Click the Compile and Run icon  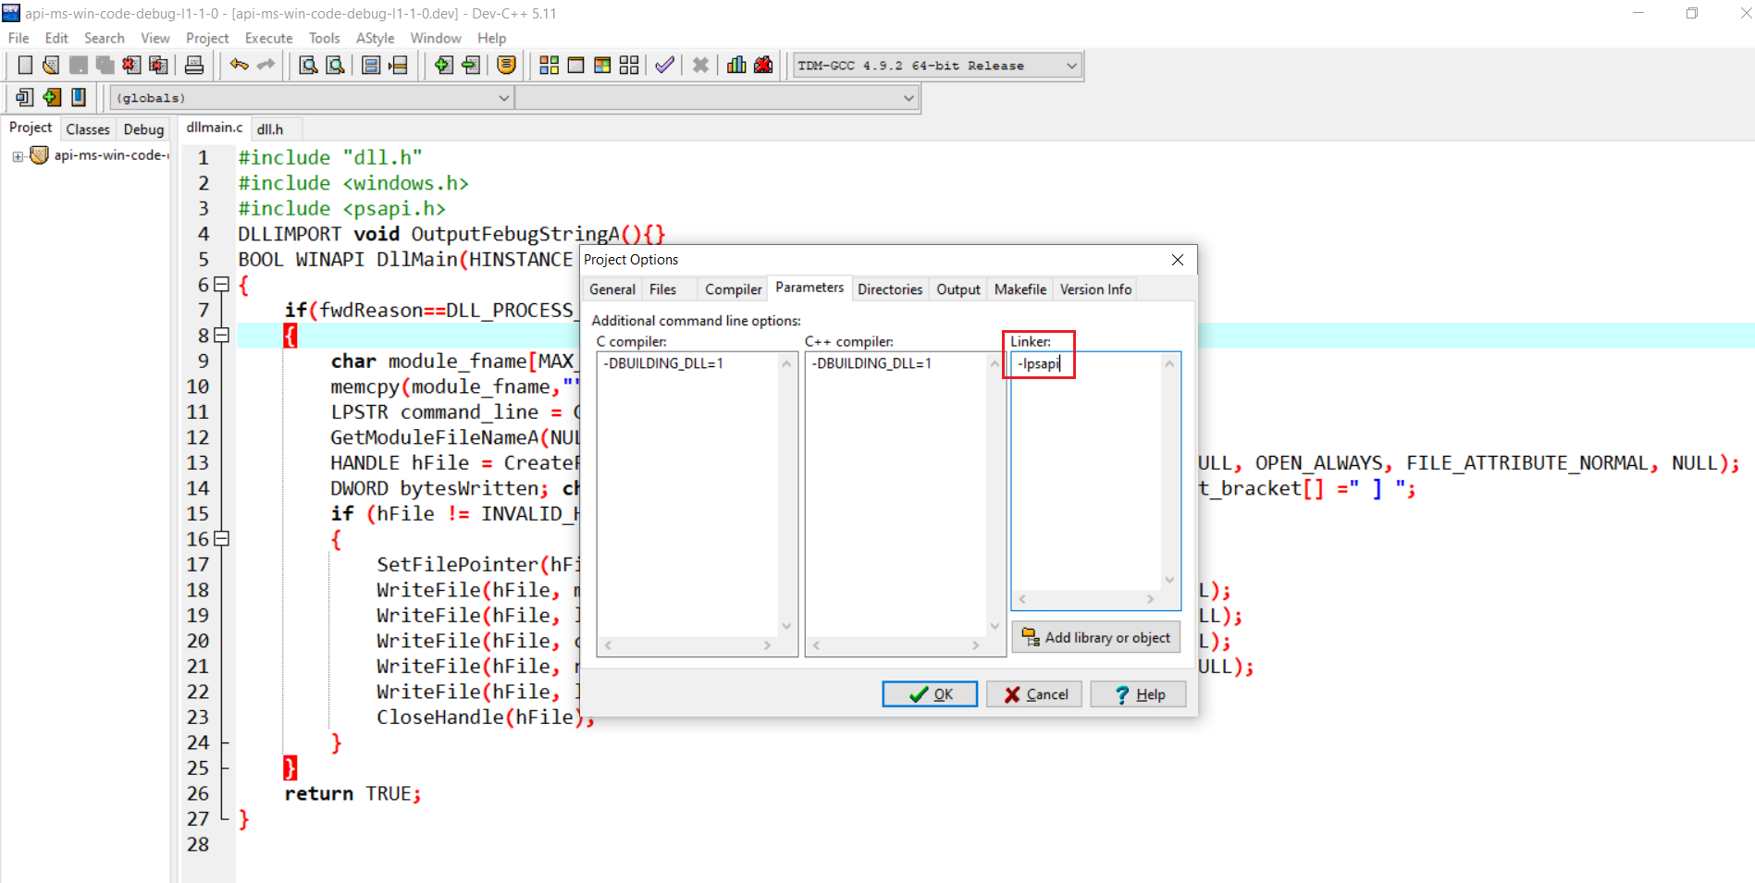click(602, 65)
